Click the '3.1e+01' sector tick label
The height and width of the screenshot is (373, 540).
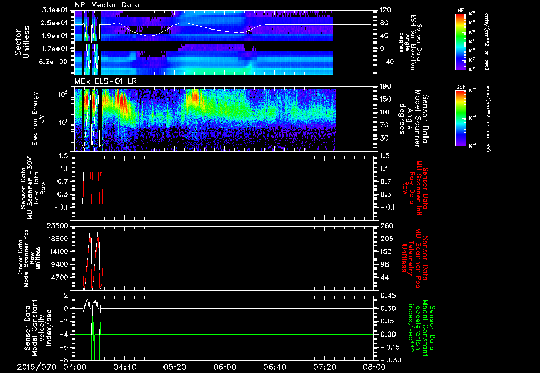click(55, 10)
